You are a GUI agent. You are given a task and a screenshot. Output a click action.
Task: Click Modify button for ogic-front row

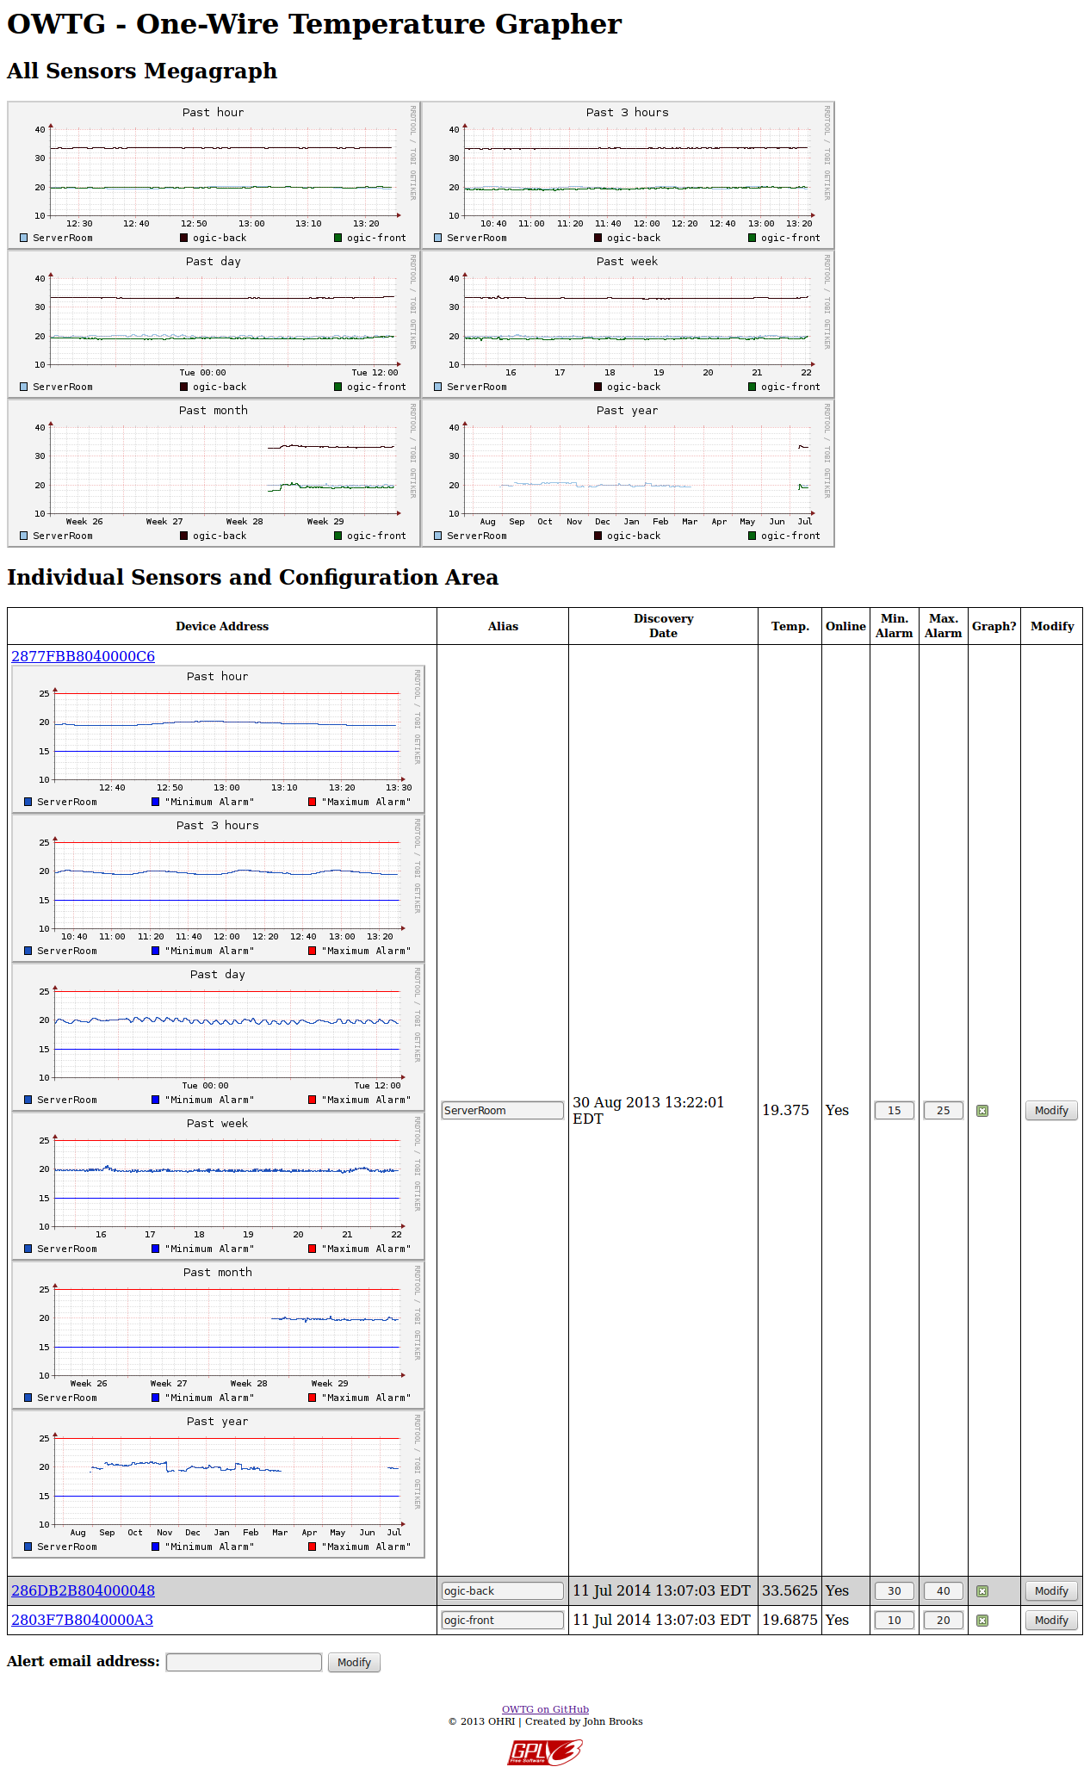pyautogui.click(x=1051, y=1621)
